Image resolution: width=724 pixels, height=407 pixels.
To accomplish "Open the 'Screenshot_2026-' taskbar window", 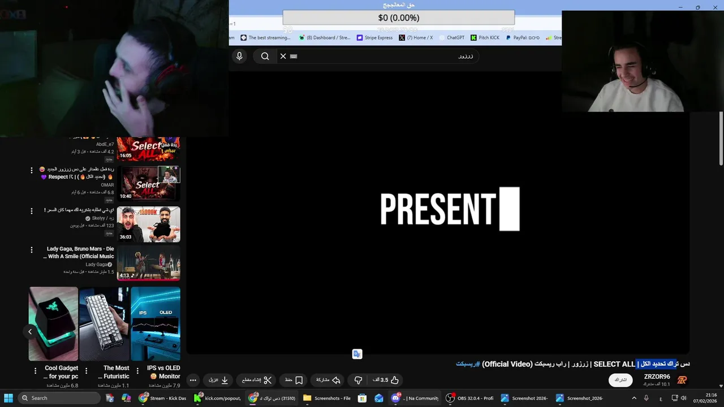I will coord(580,398).
